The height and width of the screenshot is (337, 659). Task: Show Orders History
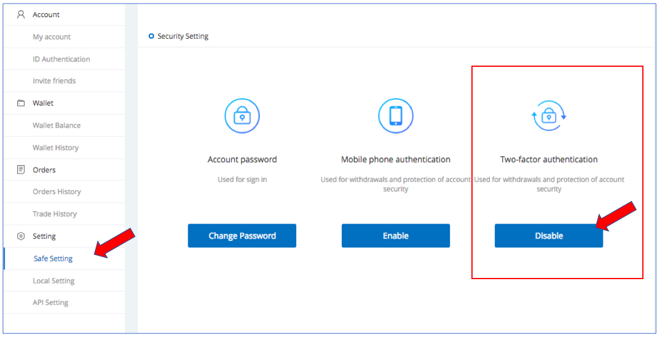coord(56,192)
